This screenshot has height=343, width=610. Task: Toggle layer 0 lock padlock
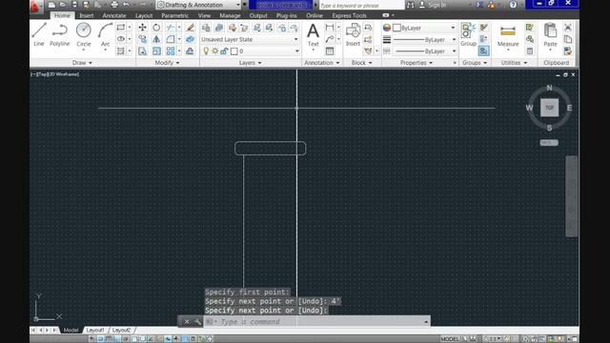coord(224,50)
